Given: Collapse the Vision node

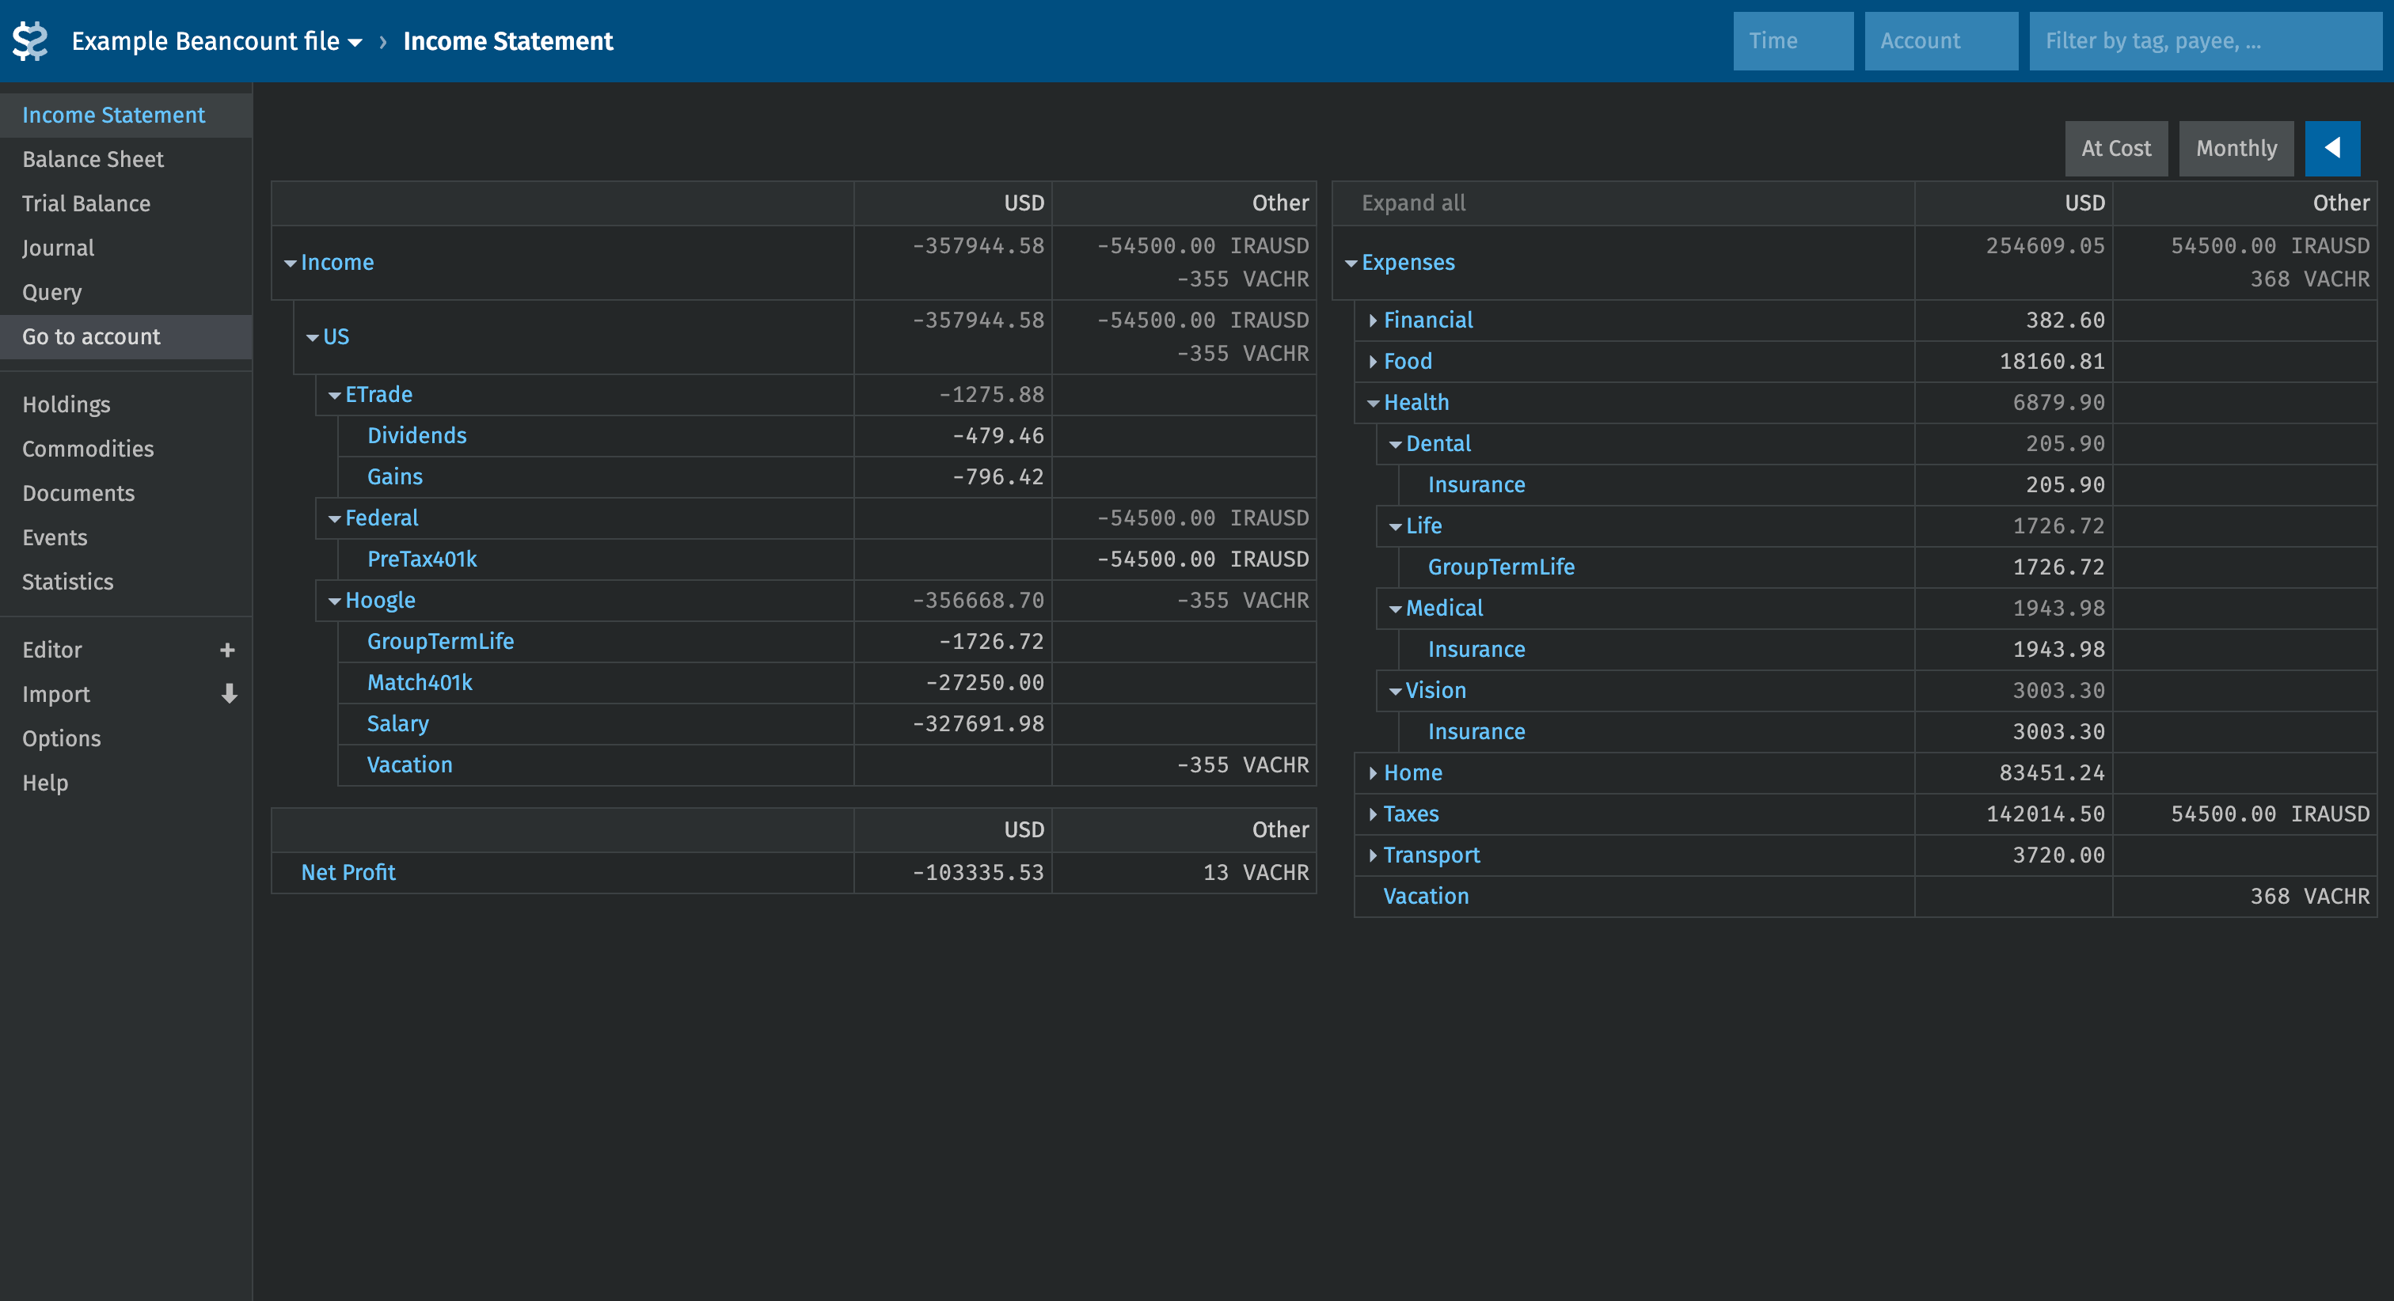Looking at the screenshot, I should pos(1396,692).
